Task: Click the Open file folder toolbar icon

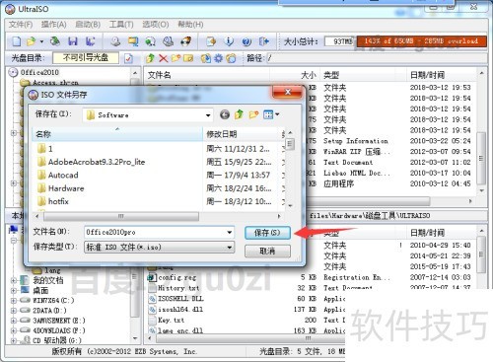Action: (32, 41)
